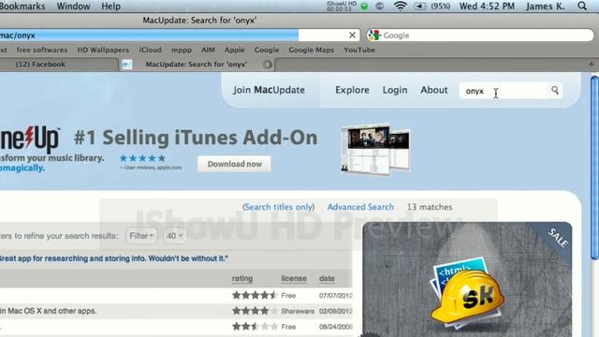Open the research app review quote link
Image resolution: width=599 pixels, height=337 pixels.
[114, 258]
